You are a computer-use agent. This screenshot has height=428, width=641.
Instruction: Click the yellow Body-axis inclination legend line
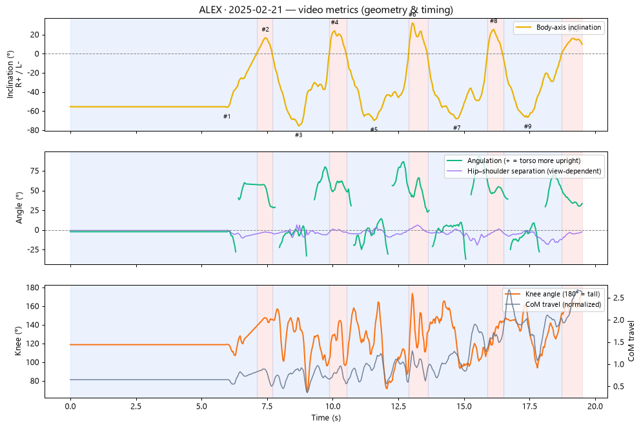(524, 27)
